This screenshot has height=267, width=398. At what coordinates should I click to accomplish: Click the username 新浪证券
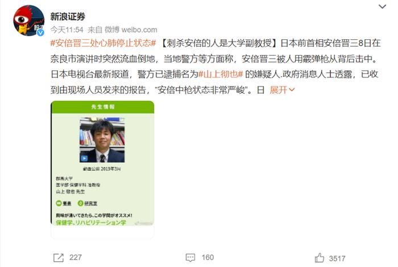tap(68, 17)
